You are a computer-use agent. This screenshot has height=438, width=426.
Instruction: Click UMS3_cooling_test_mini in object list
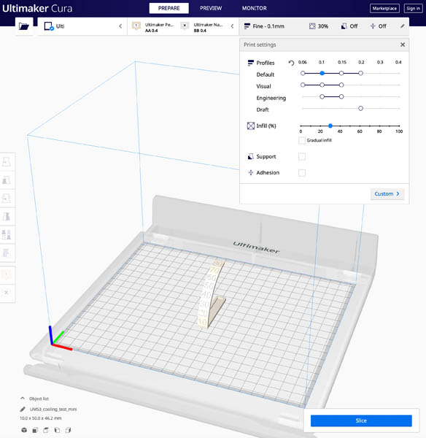(53, 410)
